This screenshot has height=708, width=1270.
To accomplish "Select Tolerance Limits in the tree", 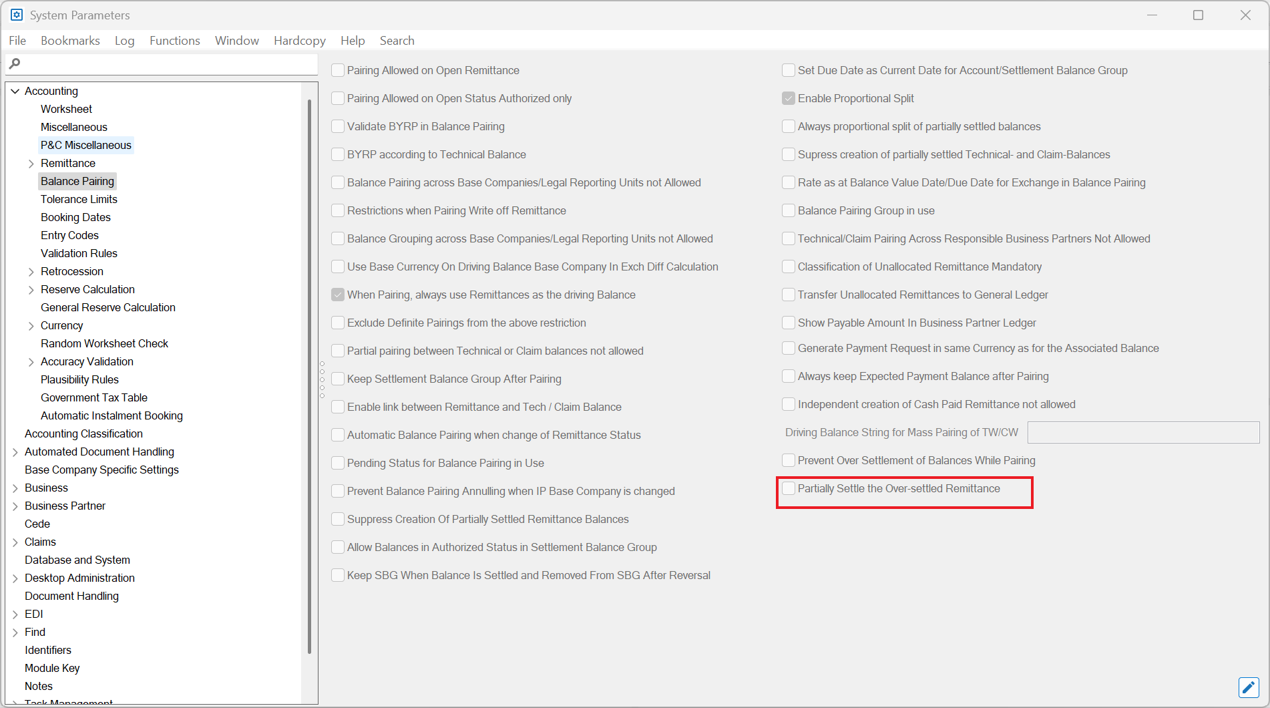I will [79, 199].
